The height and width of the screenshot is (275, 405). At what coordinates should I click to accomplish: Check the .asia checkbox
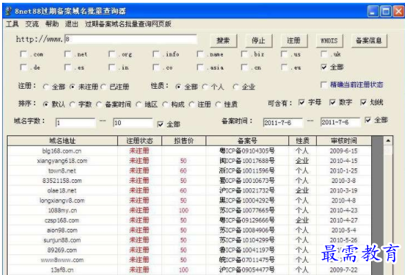click(200, 67)
